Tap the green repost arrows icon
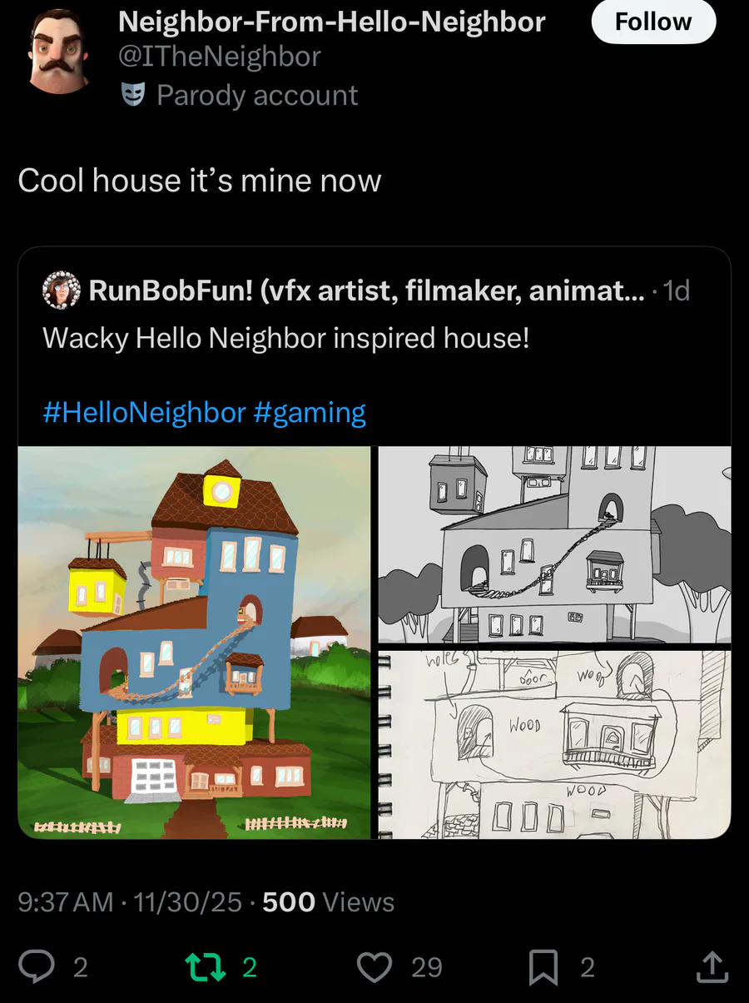This screenshot has width=749, height=1003. (x=204, y=967)
